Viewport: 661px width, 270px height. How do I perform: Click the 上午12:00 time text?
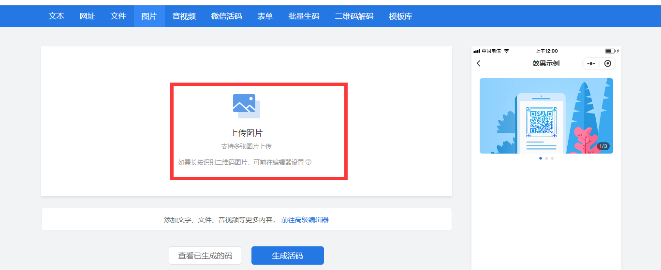point(546,51)
